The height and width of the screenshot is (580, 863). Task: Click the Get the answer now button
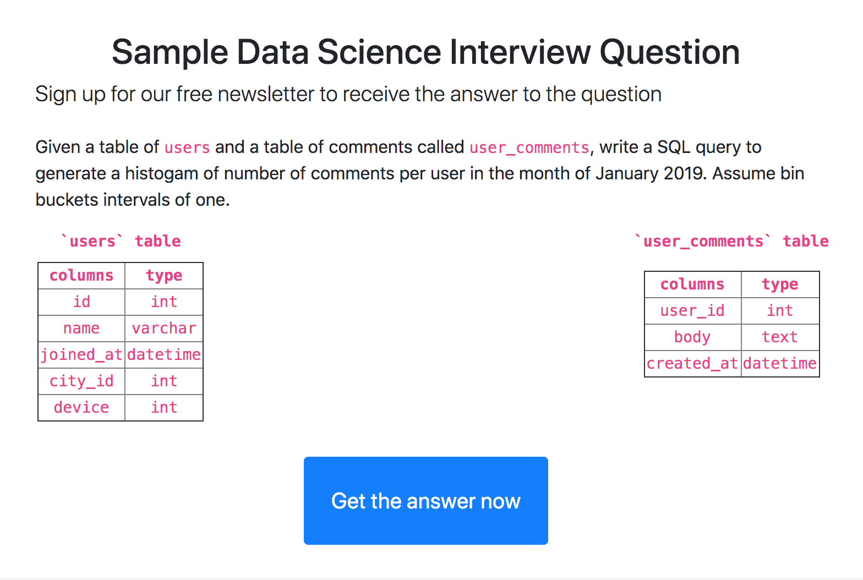tap(425, 501)
